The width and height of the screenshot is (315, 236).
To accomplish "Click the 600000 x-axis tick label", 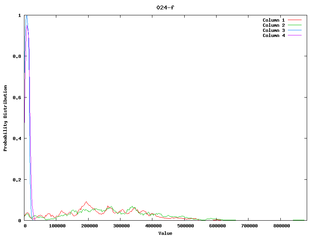I will [217, 226].
